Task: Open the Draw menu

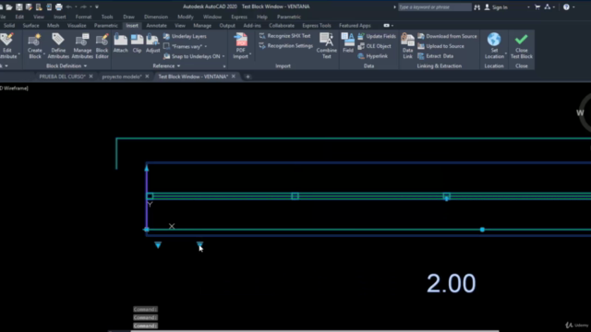Action: (128, 17)
